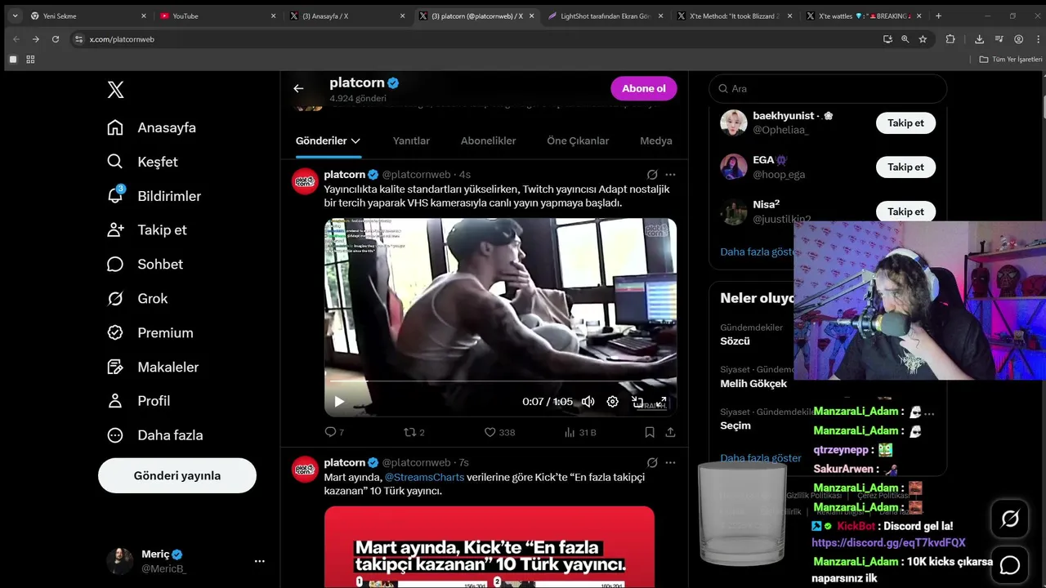Viewport: 1046px width, 588px height.
Task: Open more options on the 4s post
Action: coord(670,175)
